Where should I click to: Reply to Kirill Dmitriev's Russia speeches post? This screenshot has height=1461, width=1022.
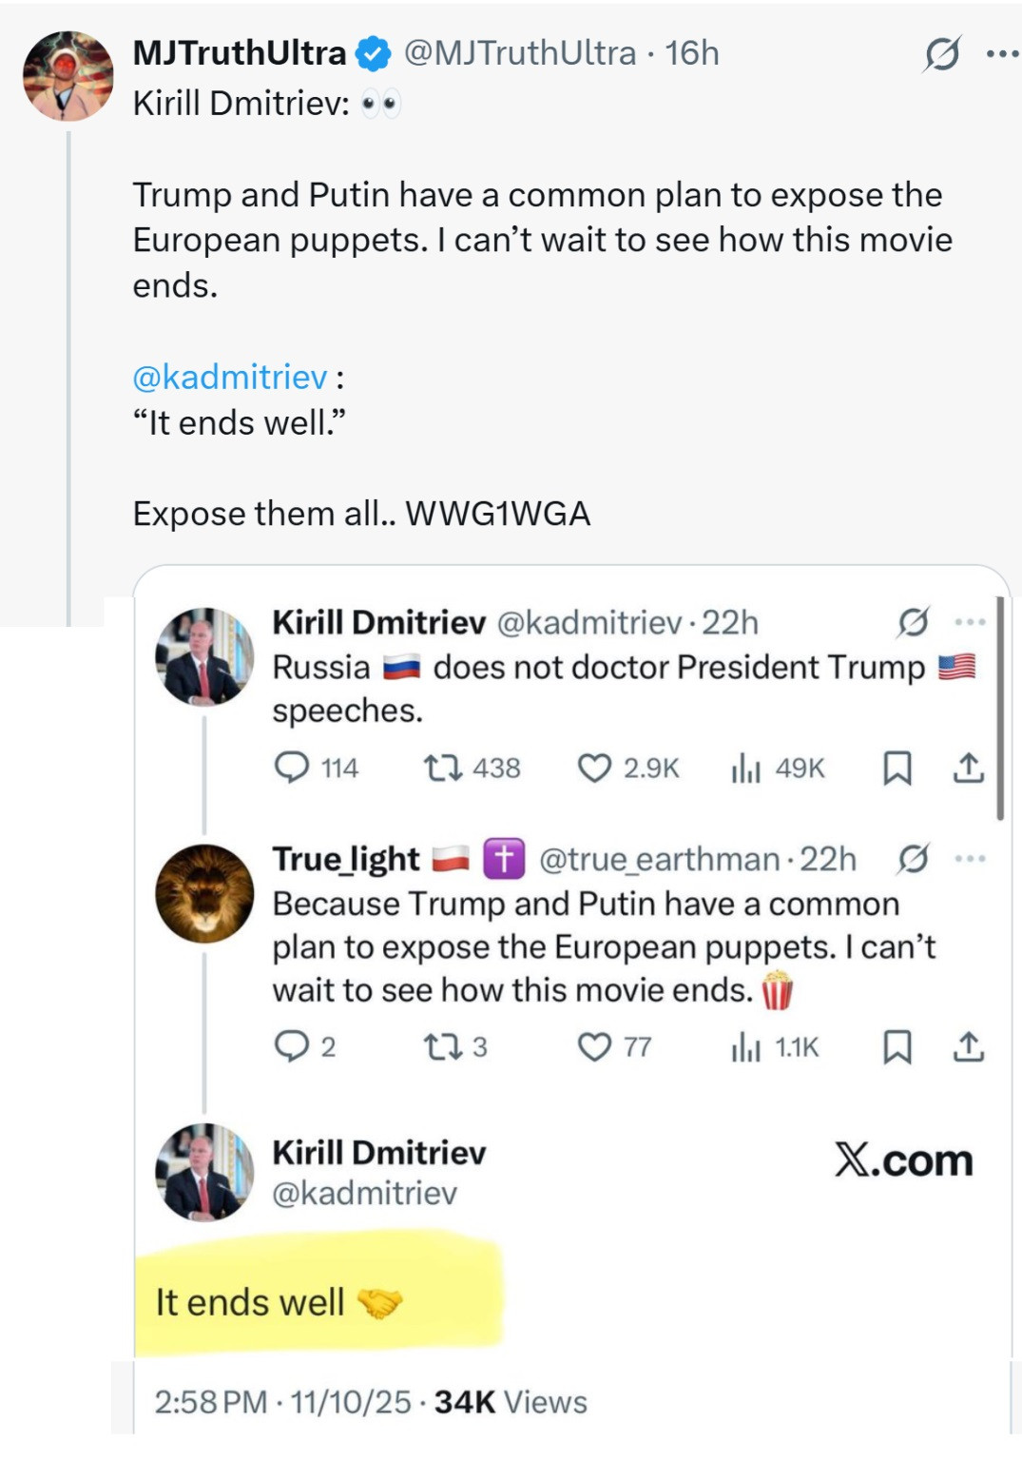coord(291,767)
